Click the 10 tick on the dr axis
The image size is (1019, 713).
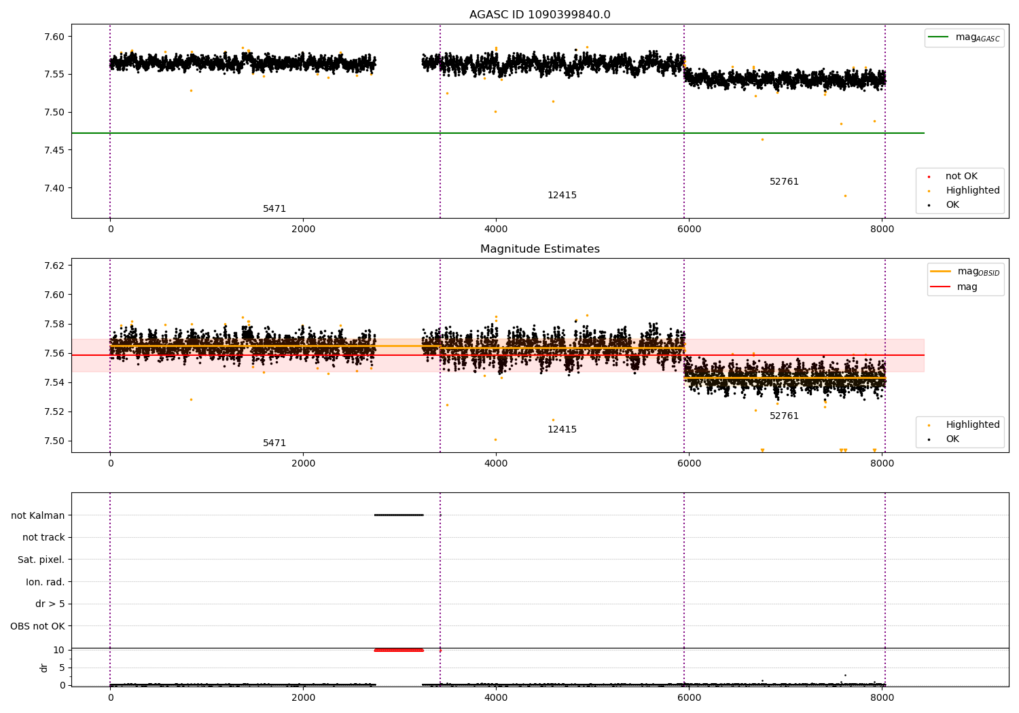[x=59, y=650]
